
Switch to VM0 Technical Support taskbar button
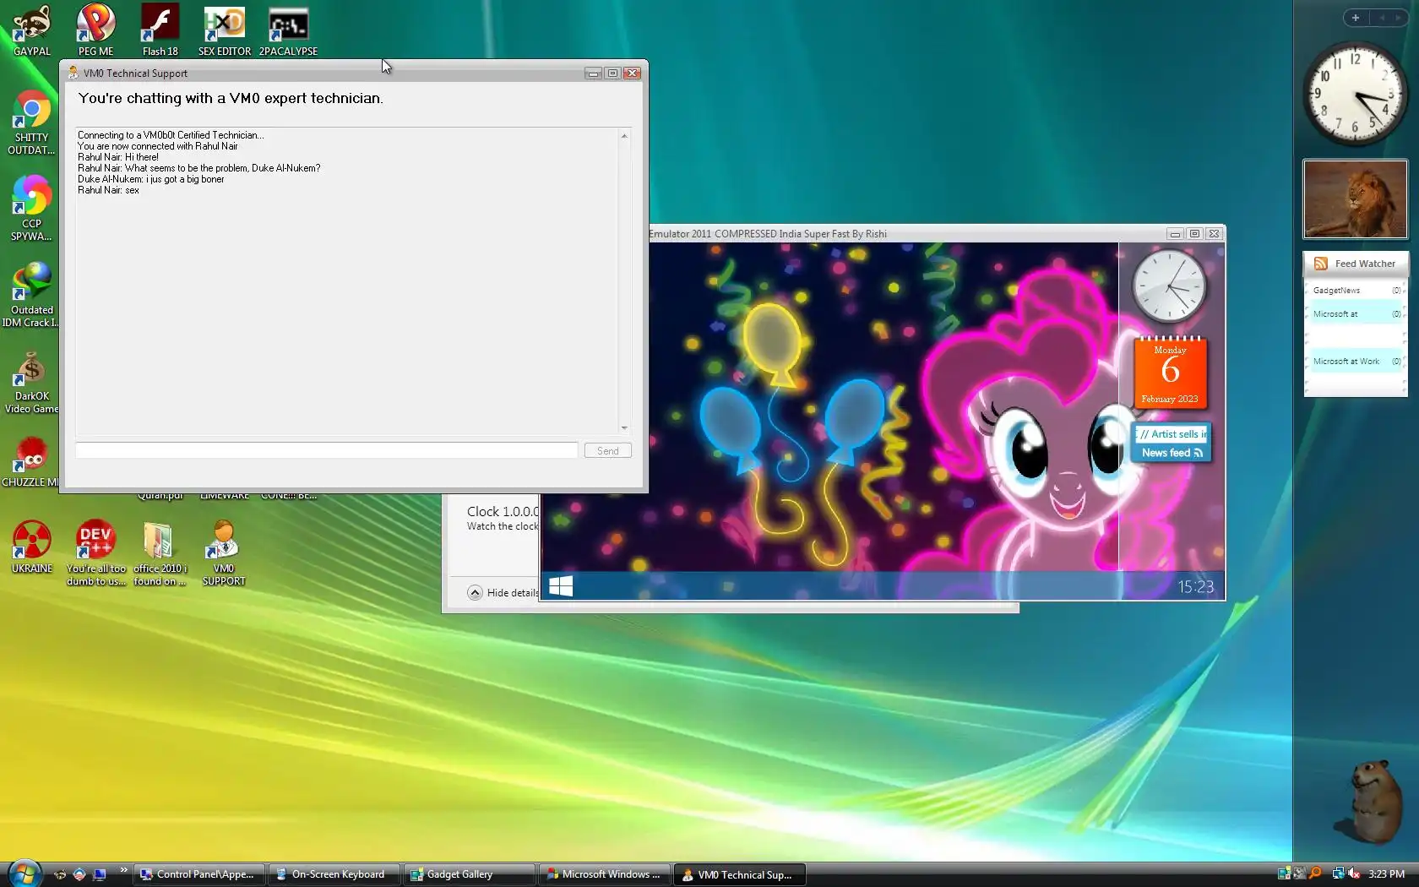coord(739,874)
